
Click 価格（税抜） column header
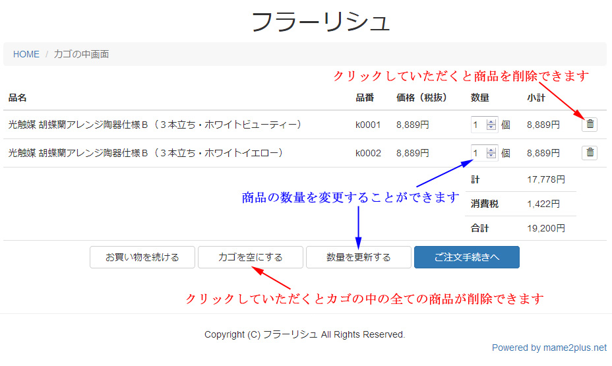pyautogui.click(x=421, y=98)
